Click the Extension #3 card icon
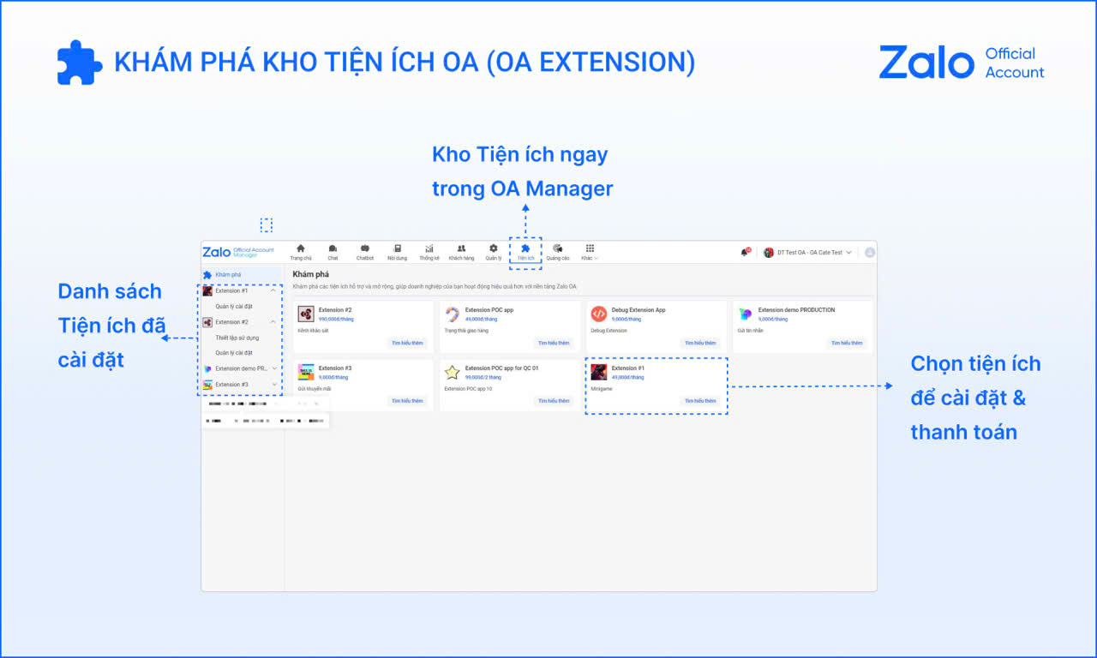The image size is (1097, 658). click(306, 372)
